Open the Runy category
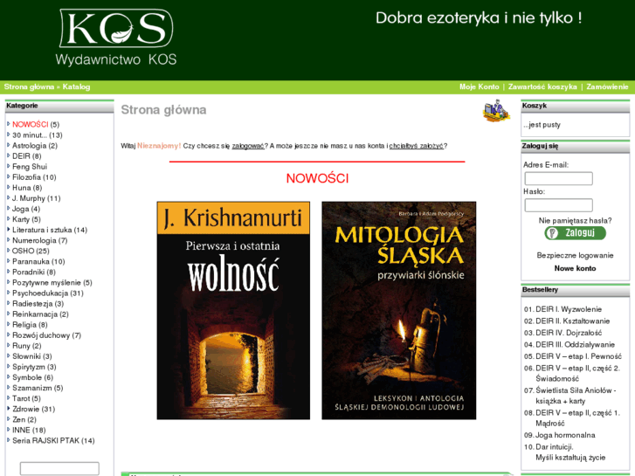 click(21, 346)
